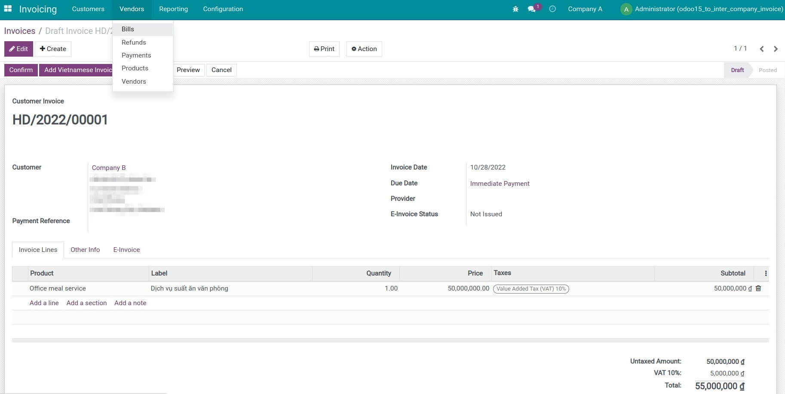Select Bills from the Vendors menu
Viewport: 785px width, 394px height.
[128, 29]
